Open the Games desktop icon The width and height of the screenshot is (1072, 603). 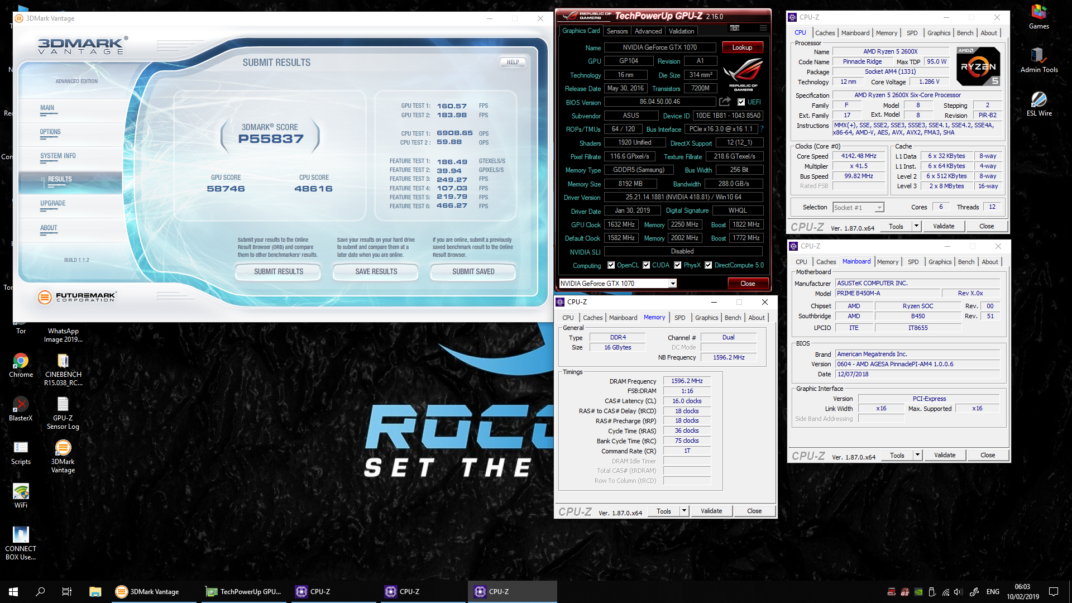click(x=1038, y=17)
